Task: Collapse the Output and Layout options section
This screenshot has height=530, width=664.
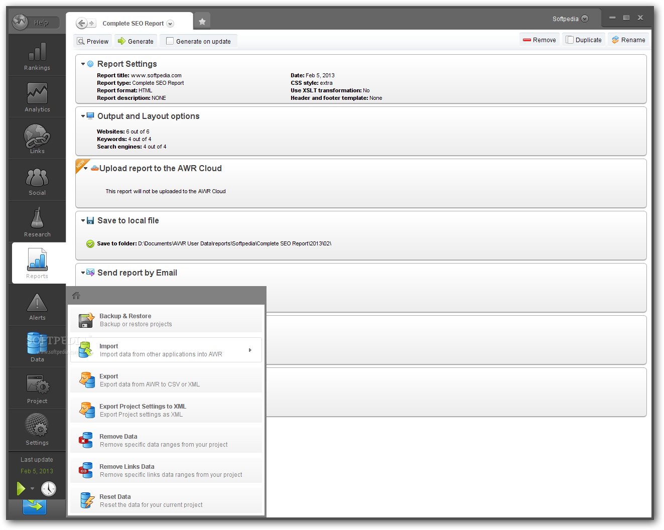Action: point(83,116)
